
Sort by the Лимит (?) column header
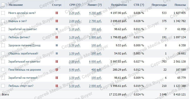click(x=95, y=5)
